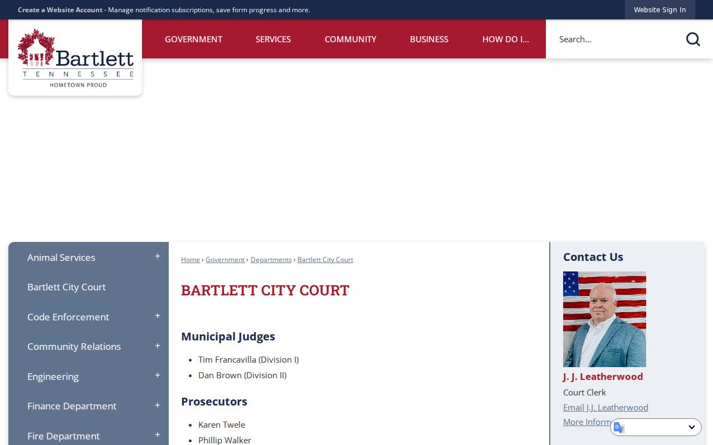
Task: Click Bartlett City Court breadcrumb link
Action: (325, 260)
